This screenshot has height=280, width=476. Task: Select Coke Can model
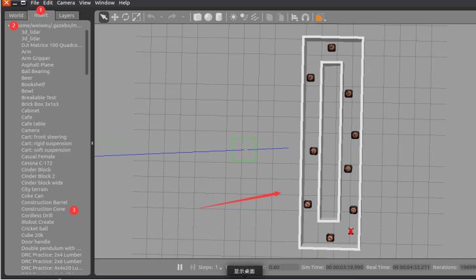tap(32, 196)
